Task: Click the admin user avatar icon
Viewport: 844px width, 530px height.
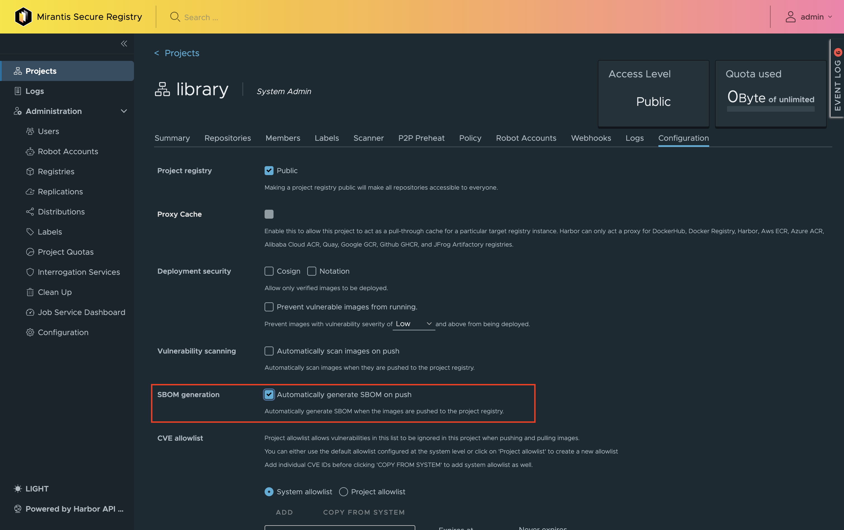Action: (x=790, y=17)
